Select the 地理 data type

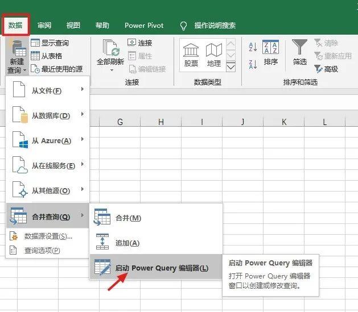[214, 55]
